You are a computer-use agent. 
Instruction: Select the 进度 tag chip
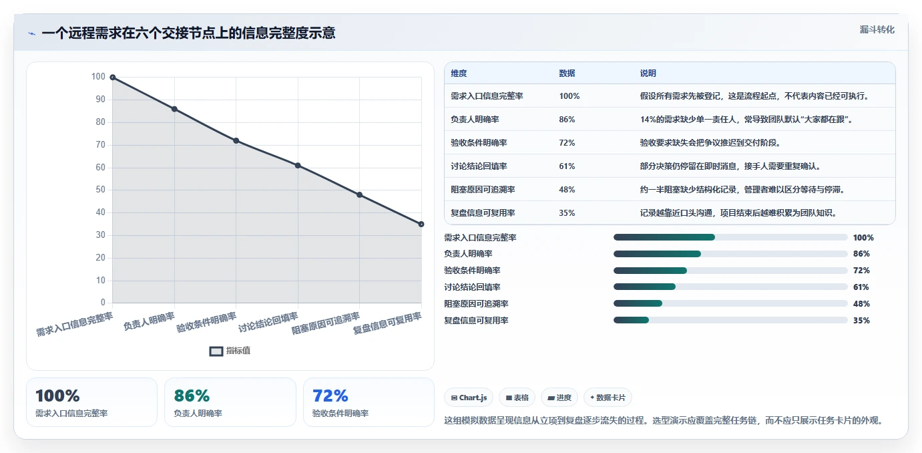click(x=559, y=398)
